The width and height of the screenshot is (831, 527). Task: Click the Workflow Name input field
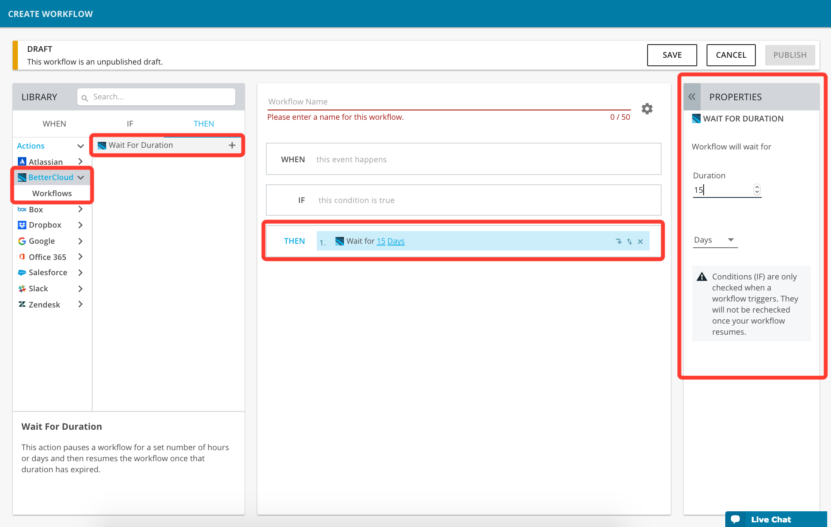click(449, 102)
